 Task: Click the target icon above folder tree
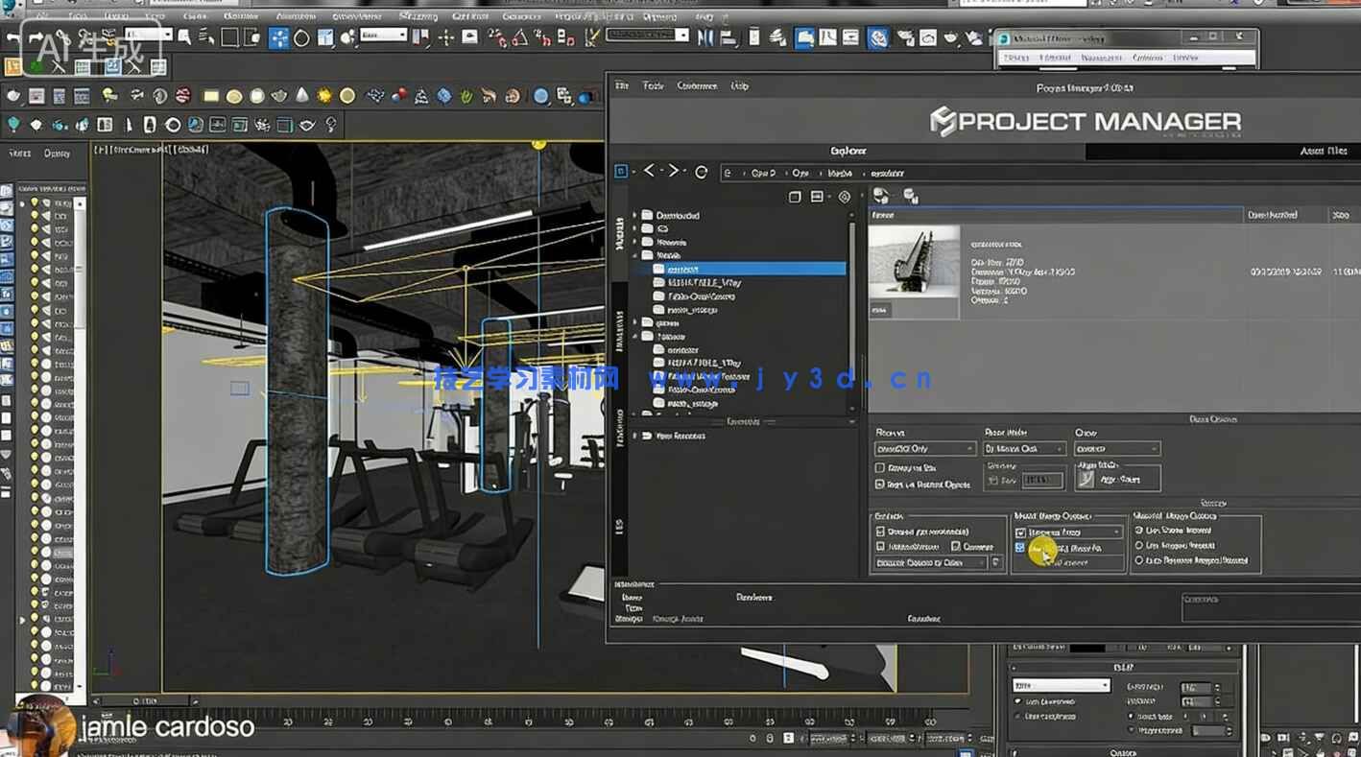[844, 197]
